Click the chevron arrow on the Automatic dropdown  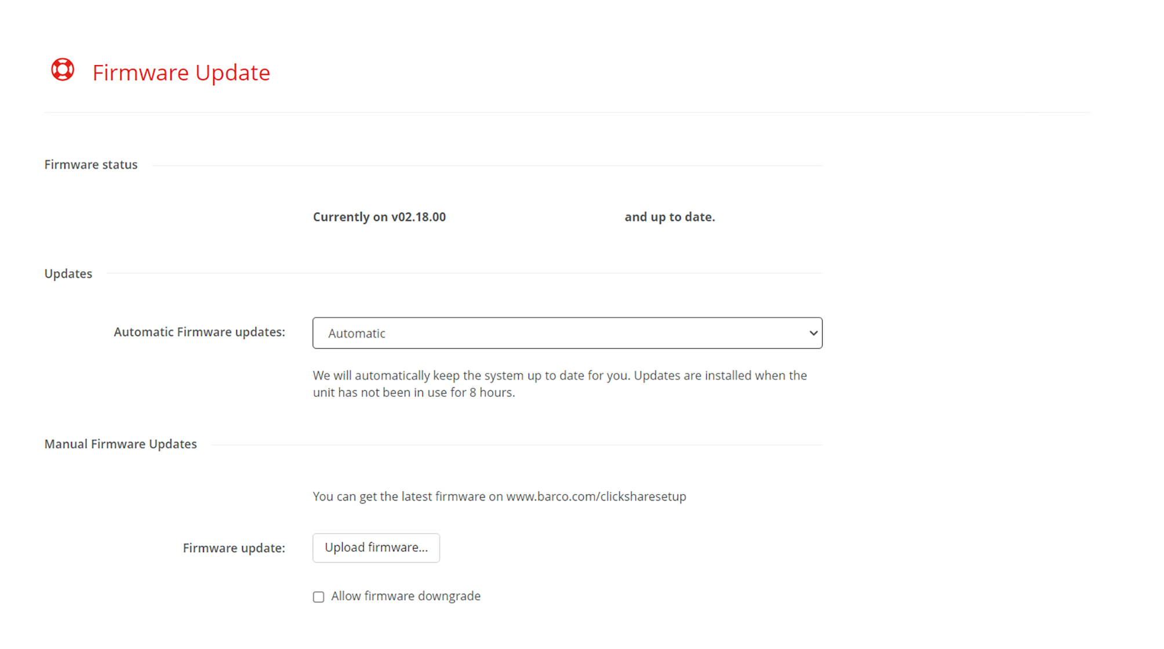pos(813,333)
